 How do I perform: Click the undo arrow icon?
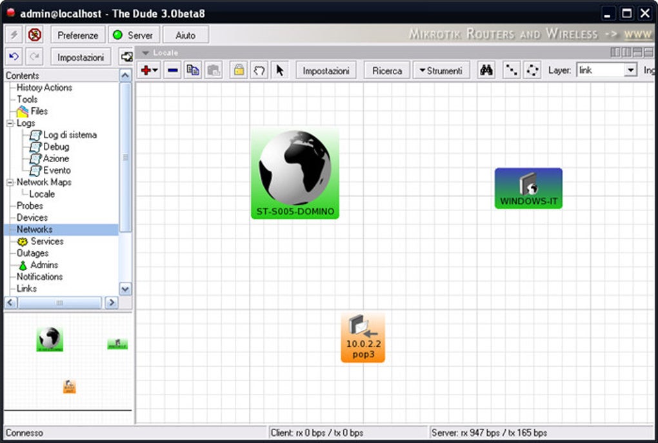click(x=14, y=57)
